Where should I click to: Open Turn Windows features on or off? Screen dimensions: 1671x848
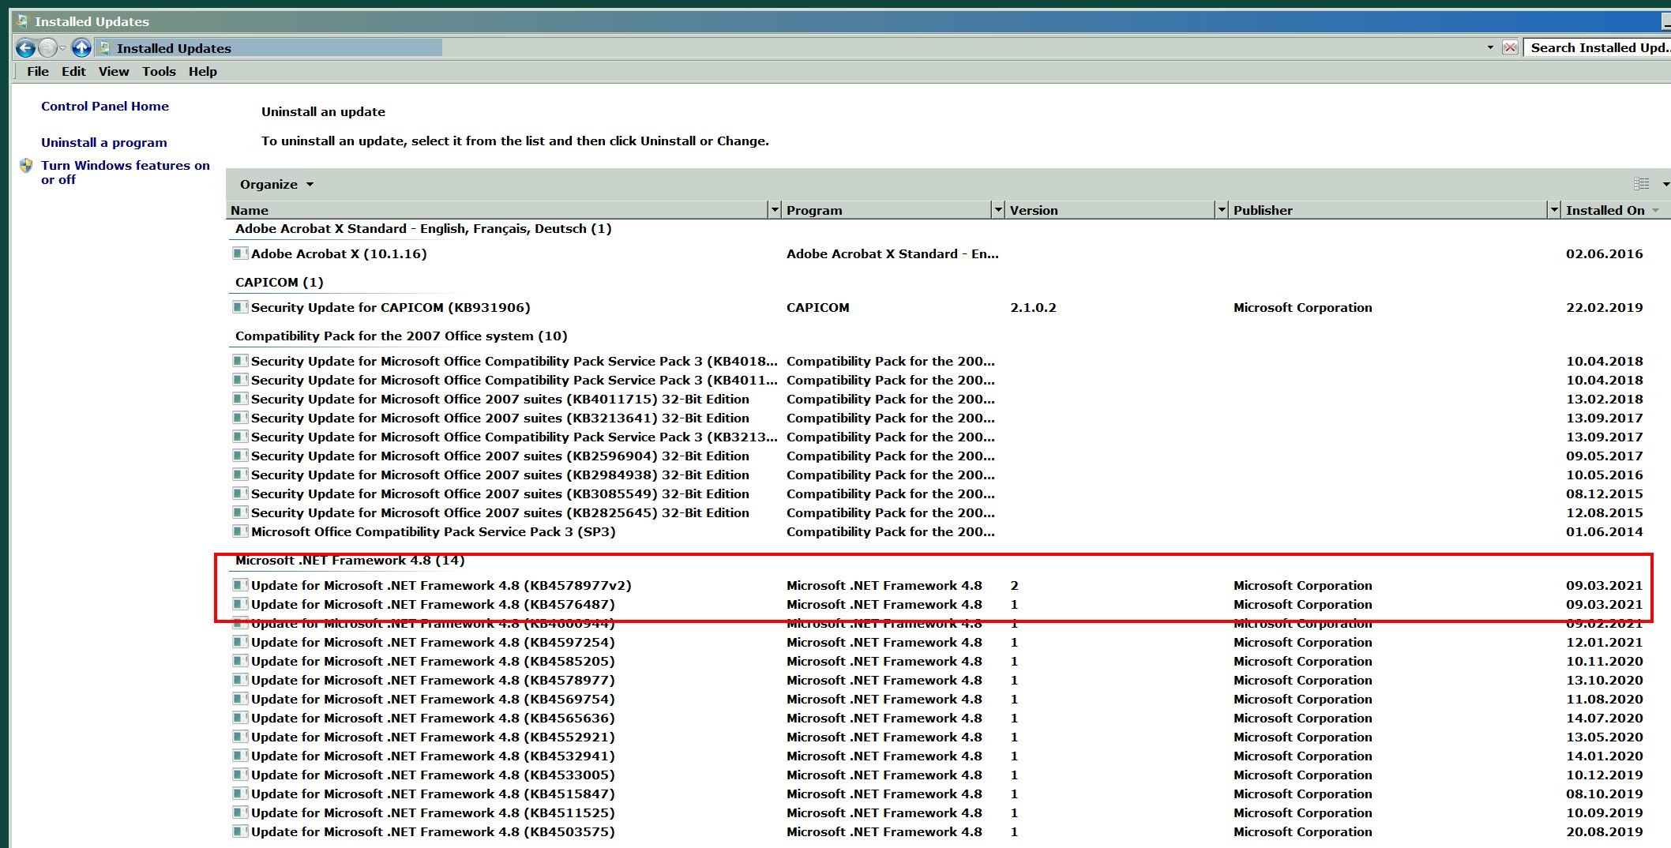(x=126, y=172)
